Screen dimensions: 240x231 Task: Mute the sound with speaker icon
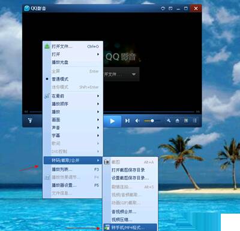point(137,121)
